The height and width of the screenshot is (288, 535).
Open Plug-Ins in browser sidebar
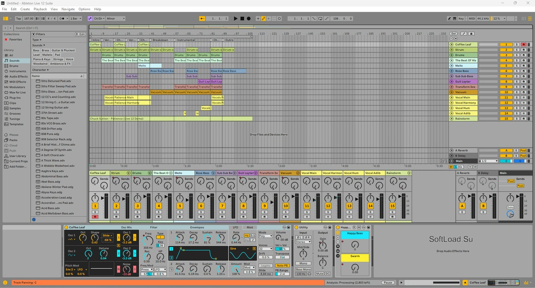(x=15, y=98)
